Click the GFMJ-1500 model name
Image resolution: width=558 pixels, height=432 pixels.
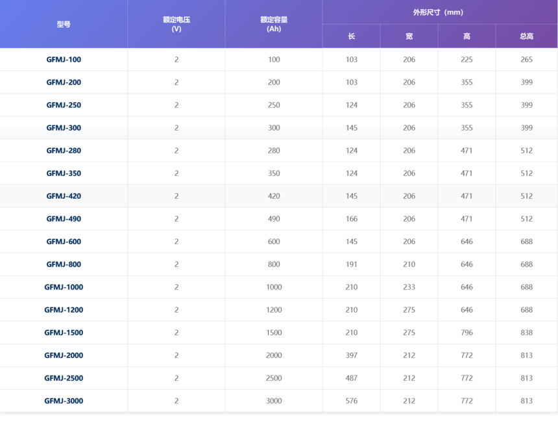point(64,333)
